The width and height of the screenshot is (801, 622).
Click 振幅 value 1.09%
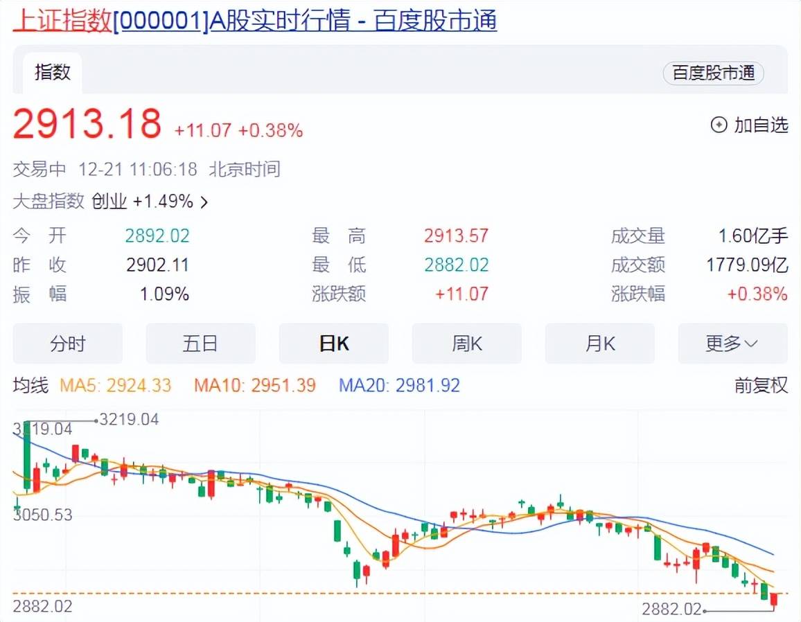(x=164, y=294)
